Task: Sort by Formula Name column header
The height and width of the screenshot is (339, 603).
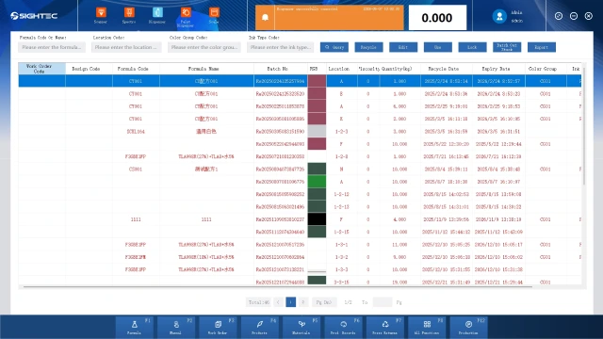Action: pos(206,69)
